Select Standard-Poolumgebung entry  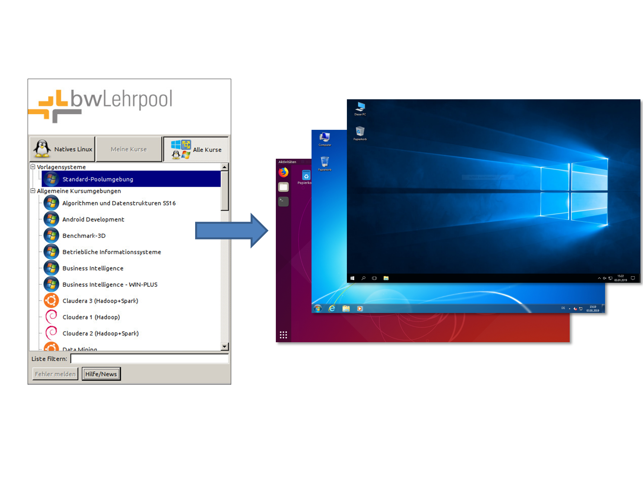98,179
